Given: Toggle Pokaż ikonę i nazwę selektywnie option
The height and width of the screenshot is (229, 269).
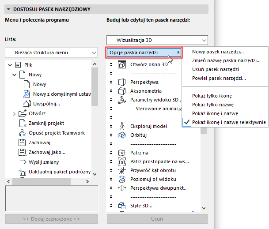Looking at the screenshot, I should tap(225, 122).
